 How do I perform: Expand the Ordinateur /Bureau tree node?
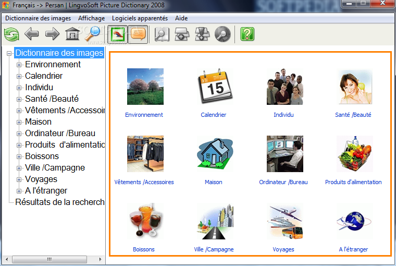point(19,134)
